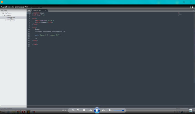
Task: Go to the previous tab arrow
Action: tap(28, 10)
